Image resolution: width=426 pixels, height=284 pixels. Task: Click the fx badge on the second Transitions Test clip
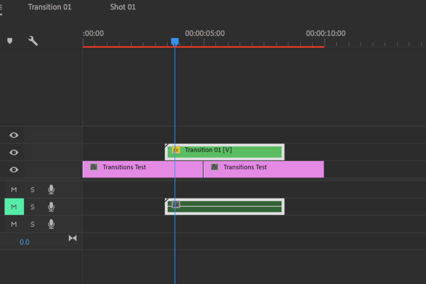[x=214, y=167]
